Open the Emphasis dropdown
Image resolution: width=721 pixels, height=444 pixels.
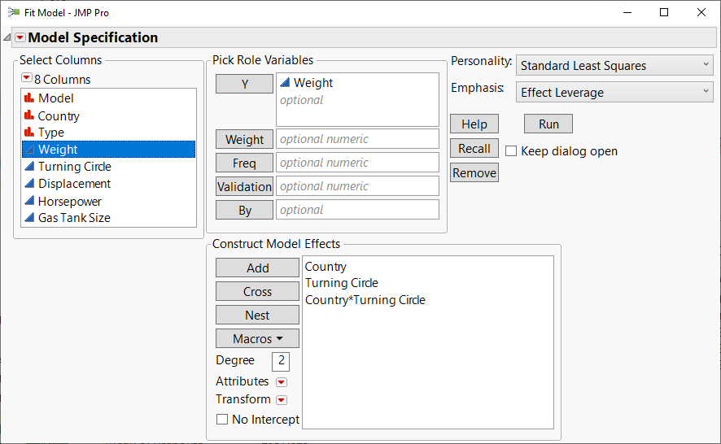coord(615,93)
